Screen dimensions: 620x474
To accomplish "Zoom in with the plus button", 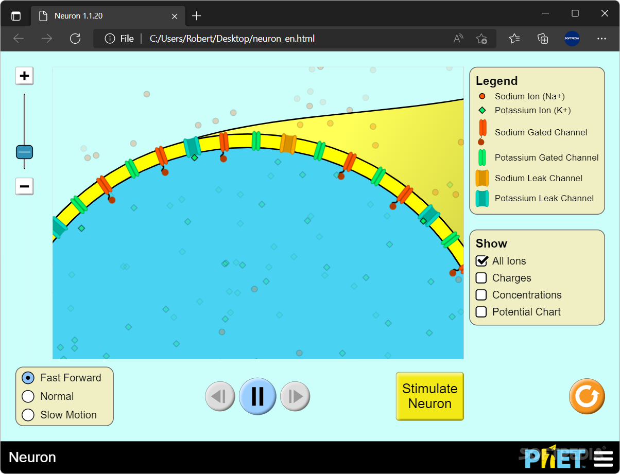I will [24, 76].
